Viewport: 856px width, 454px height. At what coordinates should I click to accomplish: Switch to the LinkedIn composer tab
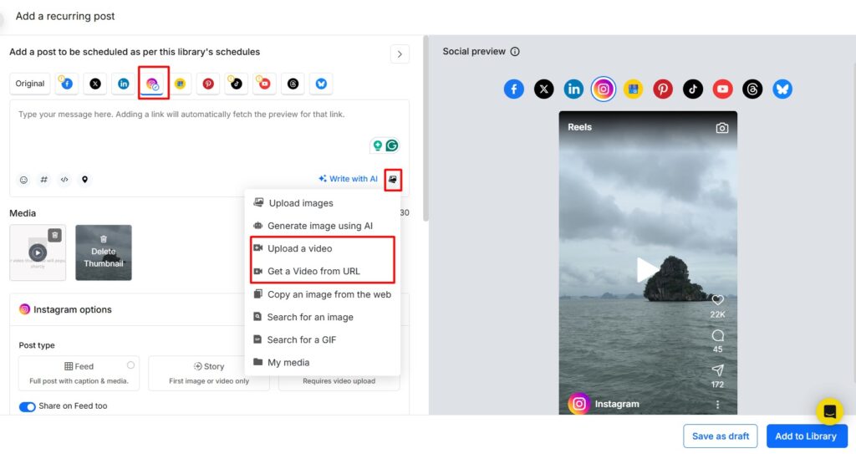124,84
